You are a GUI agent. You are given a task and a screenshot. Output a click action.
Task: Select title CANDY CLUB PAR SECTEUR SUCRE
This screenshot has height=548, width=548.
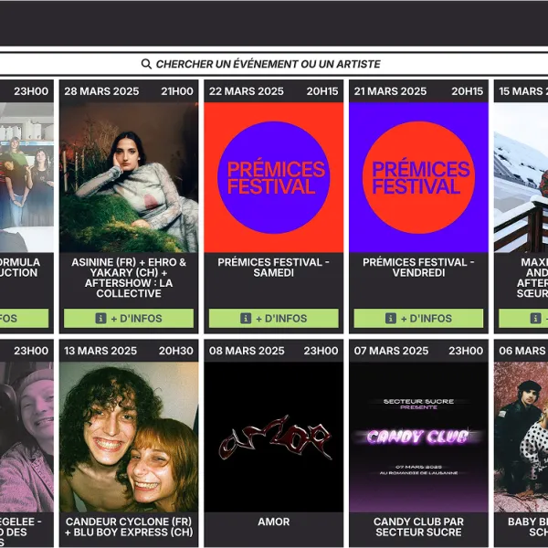click(418, 527)
